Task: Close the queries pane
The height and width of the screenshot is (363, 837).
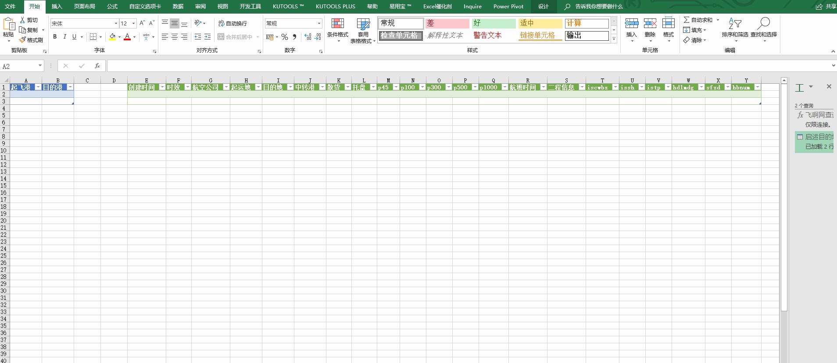Action: coord(829,86)
